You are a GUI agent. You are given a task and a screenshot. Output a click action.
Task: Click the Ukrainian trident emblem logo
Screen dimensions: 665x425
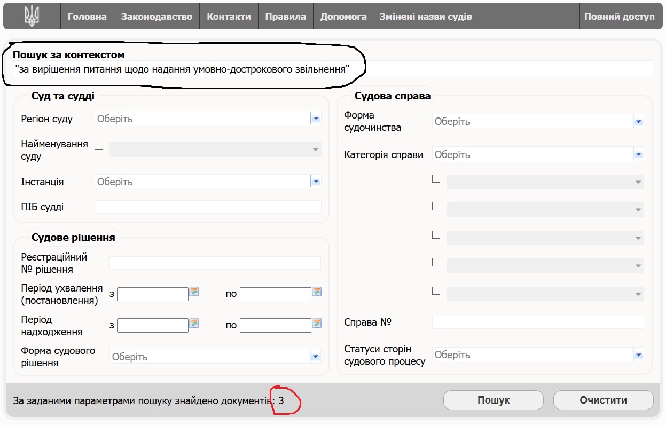[32, 17]
